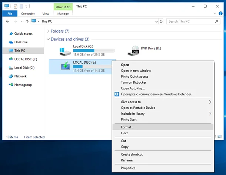Click the This PC icon in address bar
Viewport: 226px width, 175px height.
click(x=34, y=21)
